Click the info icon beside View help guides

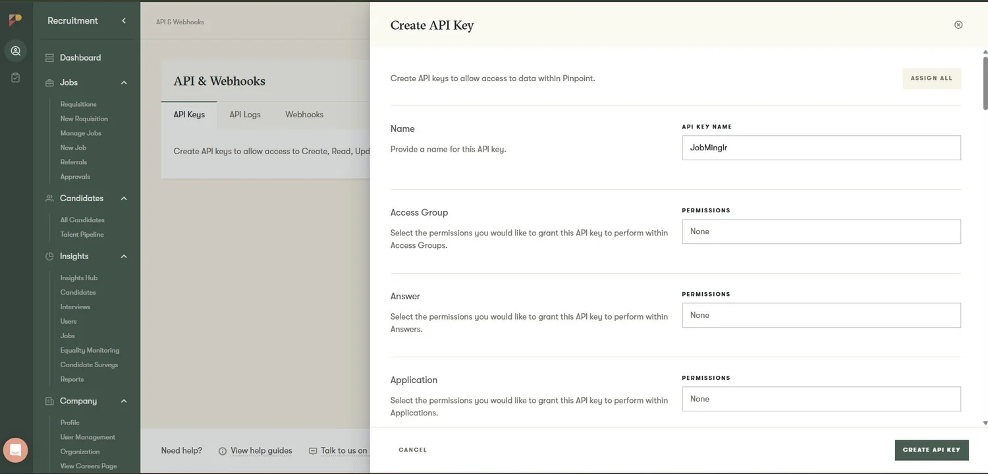(x=222, y=450)
